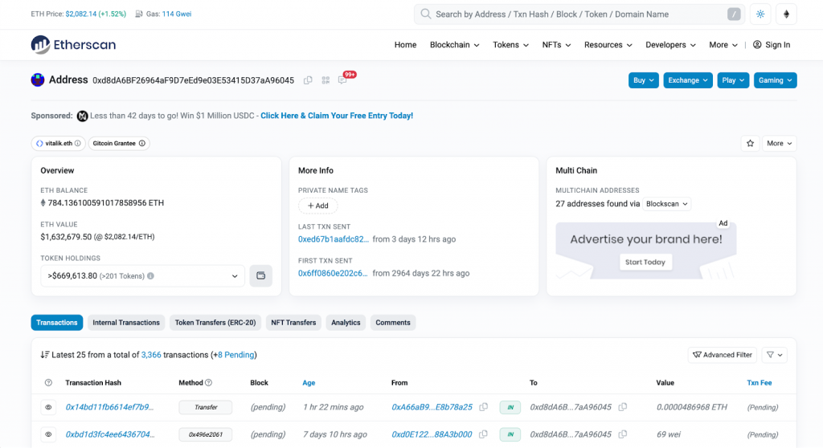Image resolution: width=823 pixels, height=448 pixels.
Task: Switch to NFT Transfers tab
Action: click(293, 323)
